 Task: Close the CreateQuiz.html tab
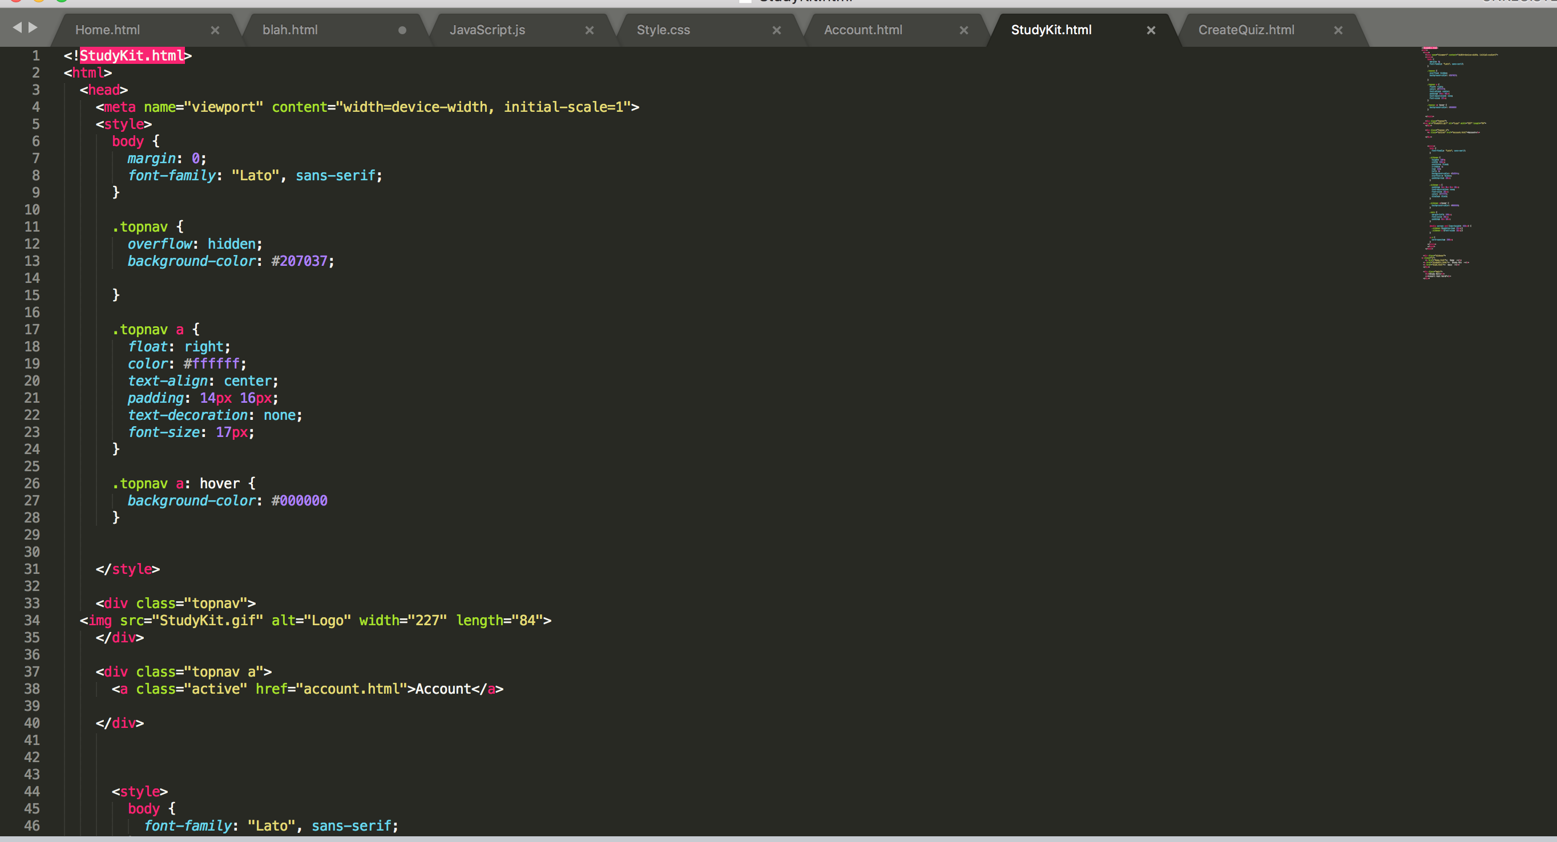1338,30
